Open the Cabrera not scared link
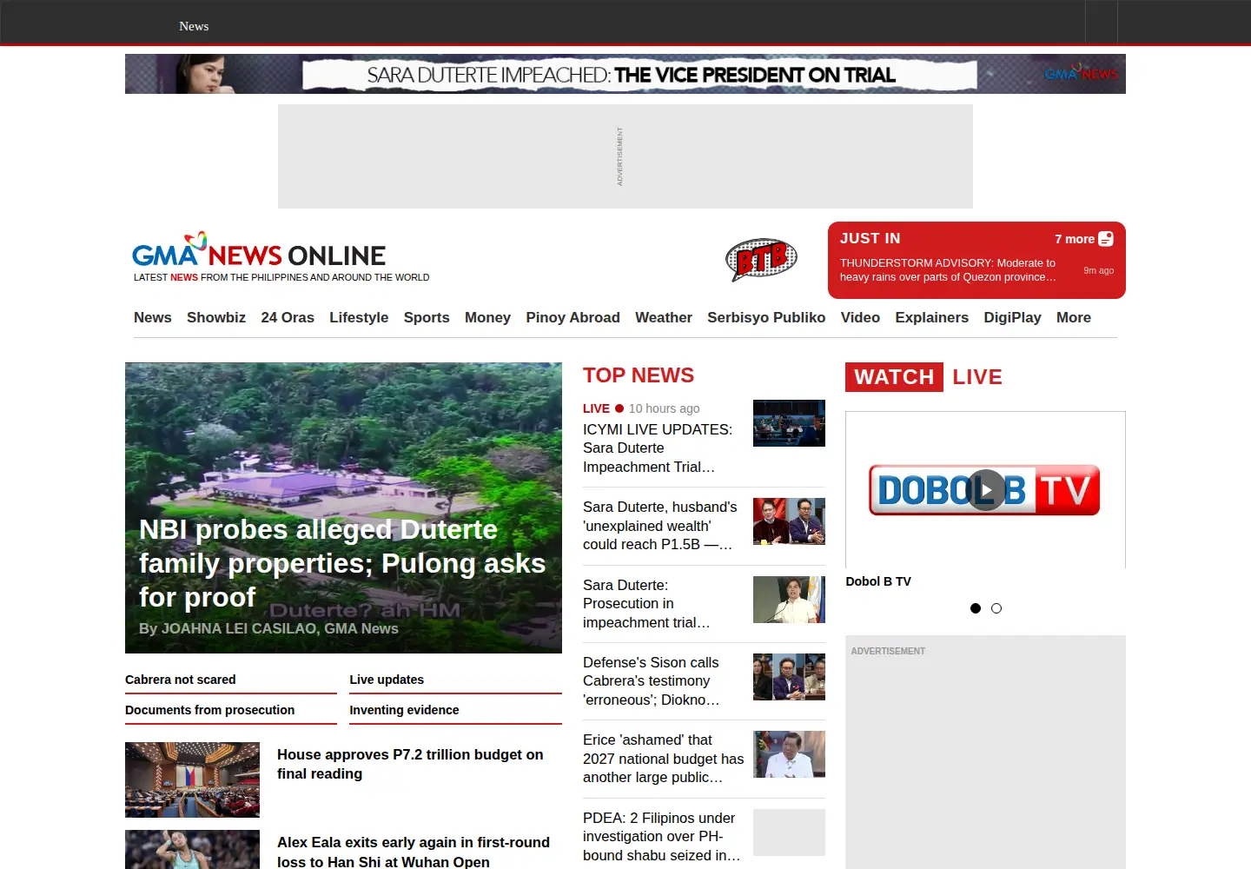This screenshot has width=1251, height=869. pos(181,680)
